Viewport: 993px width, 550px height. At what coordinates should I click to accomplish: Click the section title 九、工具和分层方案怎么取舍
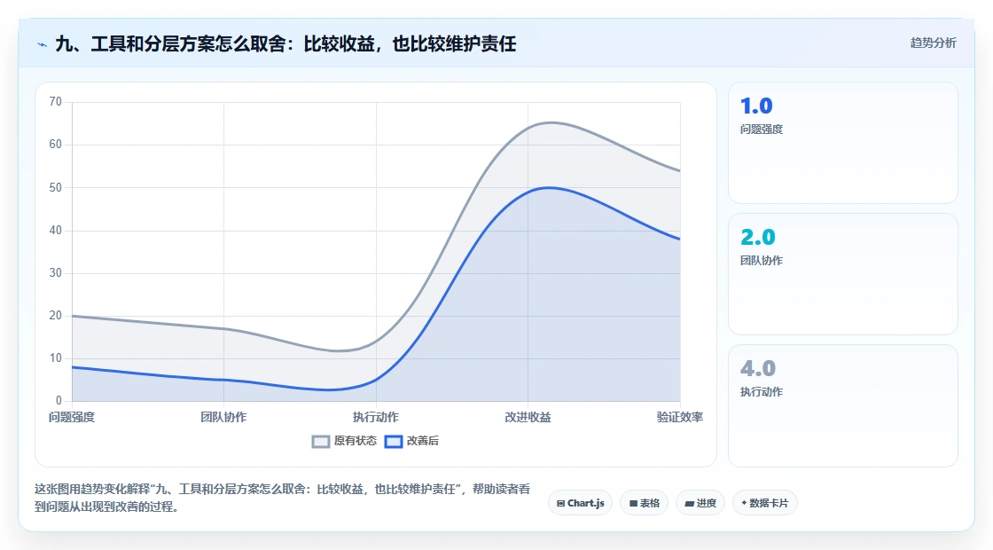click(x=285, y=43)
